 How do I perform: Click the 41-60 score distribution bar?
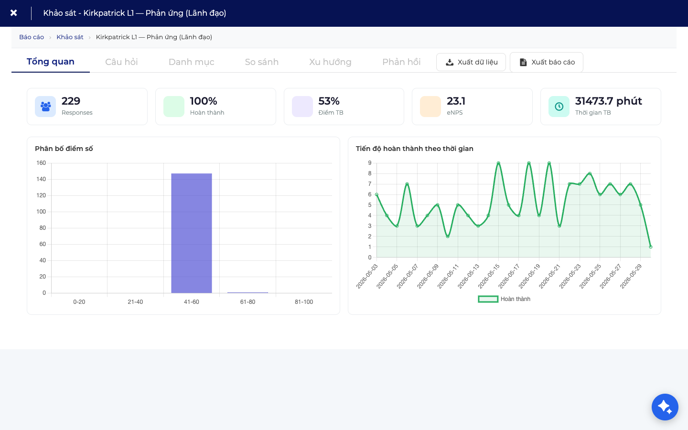pos(192,233)
